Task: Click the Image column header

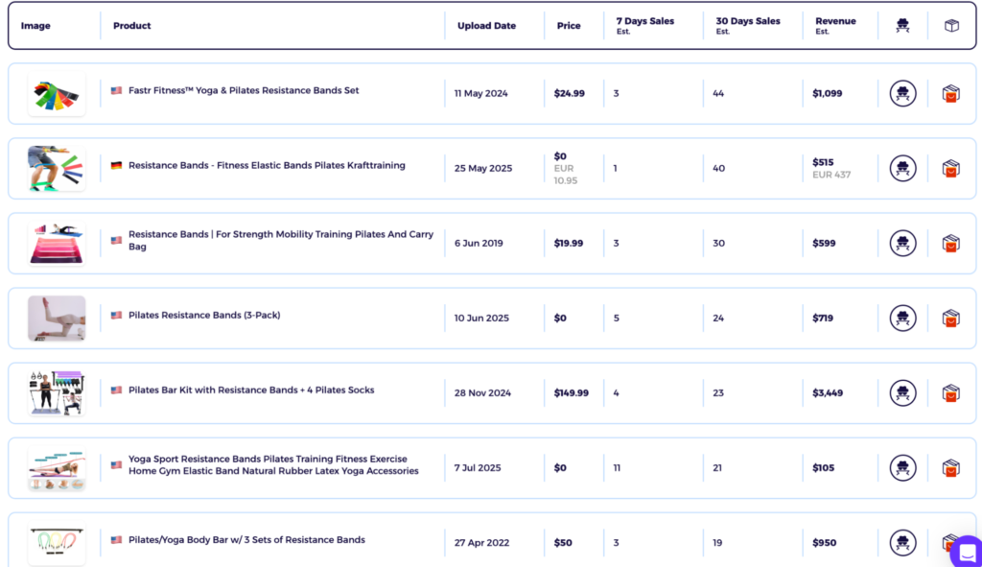Action: tap(35, 26)
